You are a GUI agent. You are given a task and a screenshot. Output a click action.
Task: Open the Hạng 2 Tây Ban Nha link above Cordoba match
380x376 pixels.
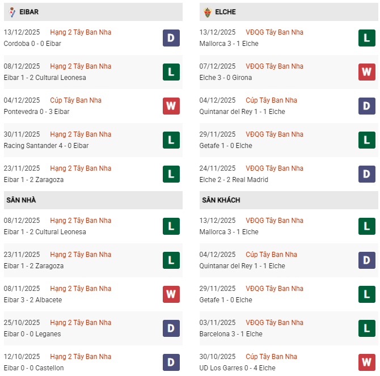(x=81, y=32)
